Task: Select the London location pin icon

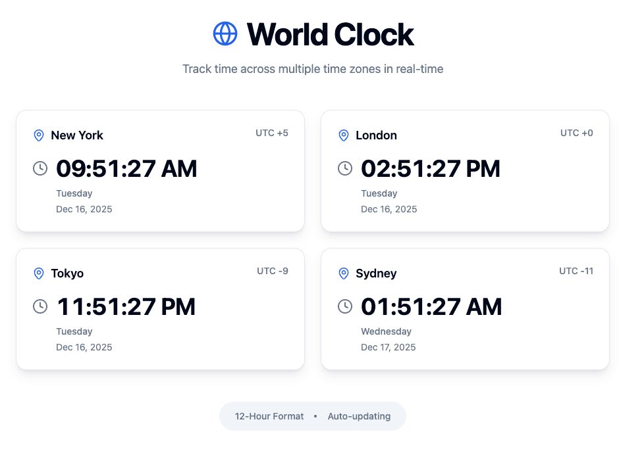Action: pos(344,135)
